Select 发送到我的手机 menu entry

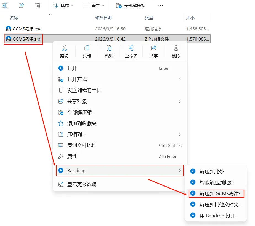pyautogui.click(x=120, y=90)
